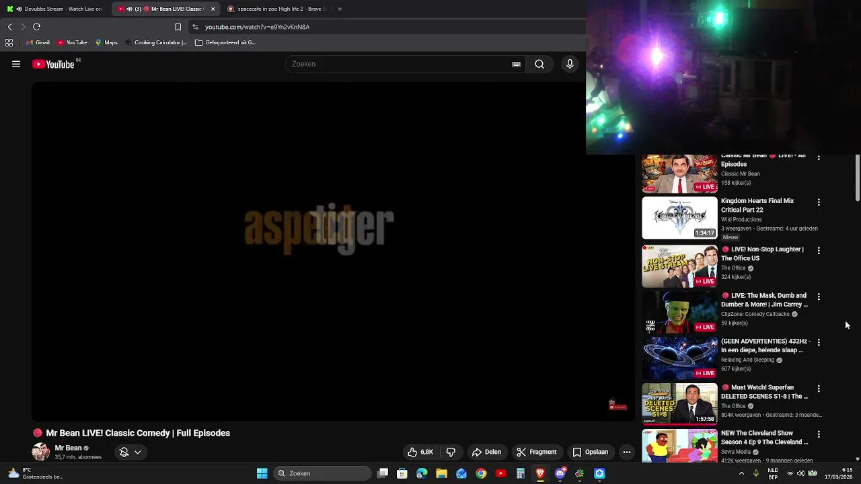The width and height of the screenshot is (861, 484).
Task: Open Task View from the taskbar
Action: (x=383, y=473)
